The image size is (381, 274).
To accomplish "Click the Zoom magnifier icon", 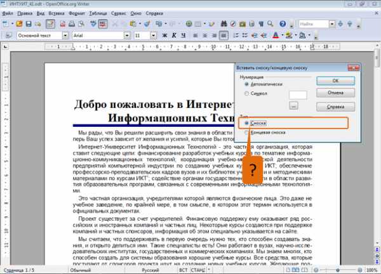I will tap(271, 23).
